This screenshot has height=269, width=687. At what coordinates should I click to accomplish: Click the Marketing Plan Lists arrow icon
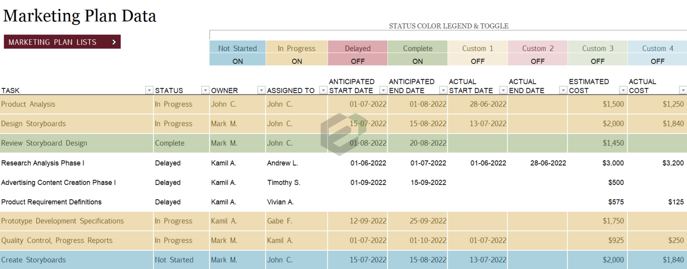(x=114, y=42)
